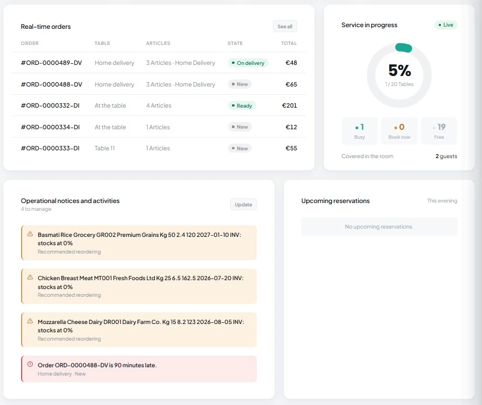Click the 5% table occupancy ring

point(399,75)
